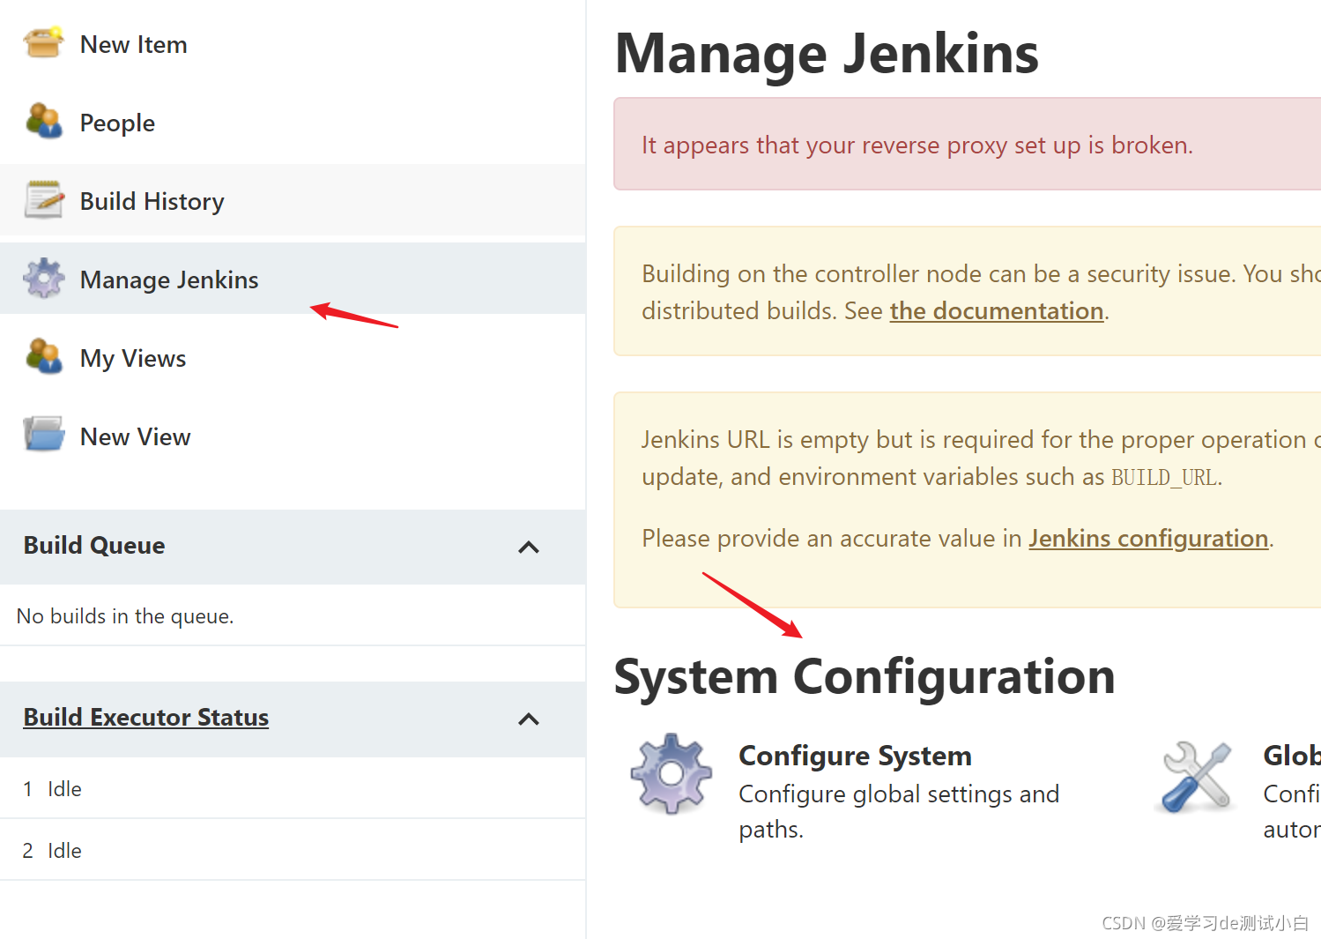Click the Manage Jenkins page title
The width and height of the screenshot is (1321, 939).
pos(827,54)
